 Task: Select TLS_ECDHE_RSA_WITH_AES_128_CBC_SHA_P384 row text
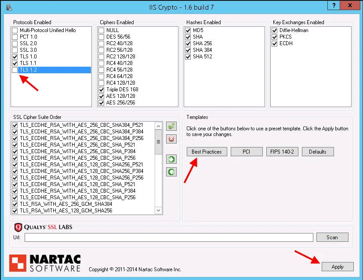[77, 191]
